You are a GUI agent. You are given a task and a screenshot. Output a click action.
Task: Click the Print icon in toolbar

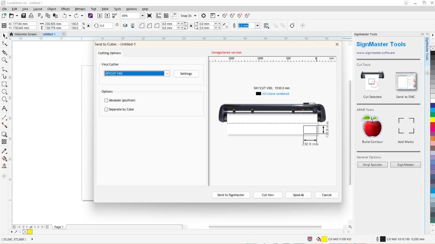[31, 16]
